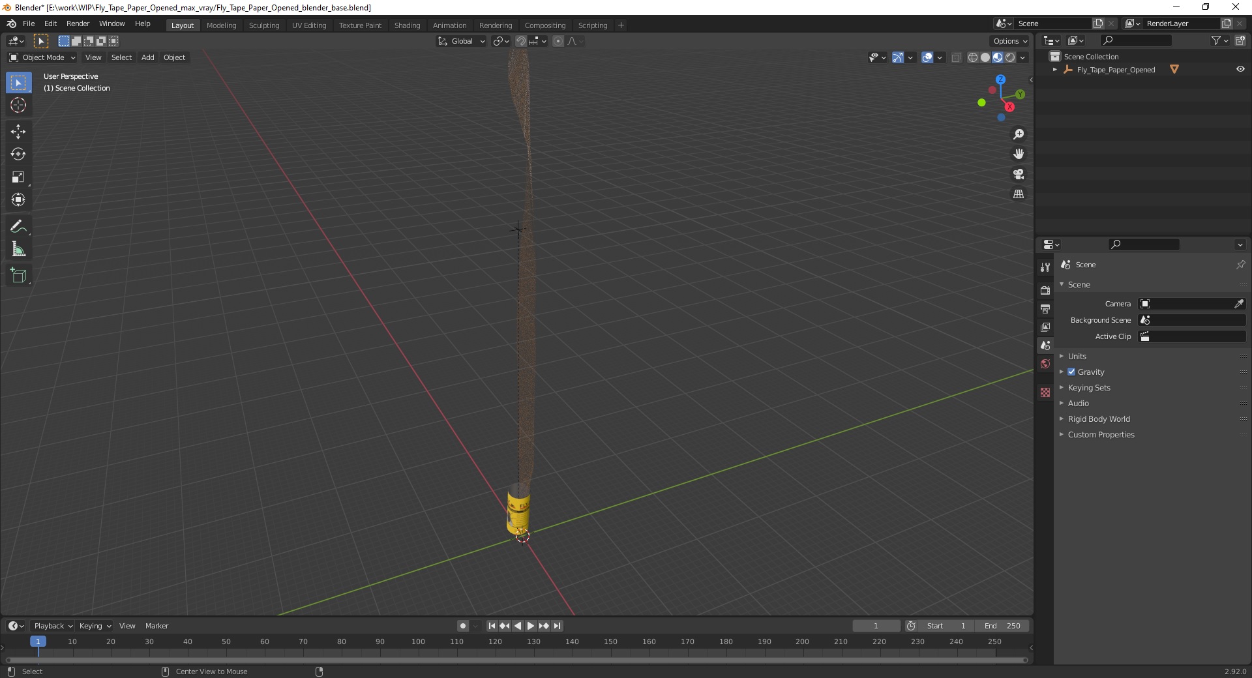The width and height of the screenshot is (1252, 678).
Task: Jump to next keyframe
Action: [544, 626]
